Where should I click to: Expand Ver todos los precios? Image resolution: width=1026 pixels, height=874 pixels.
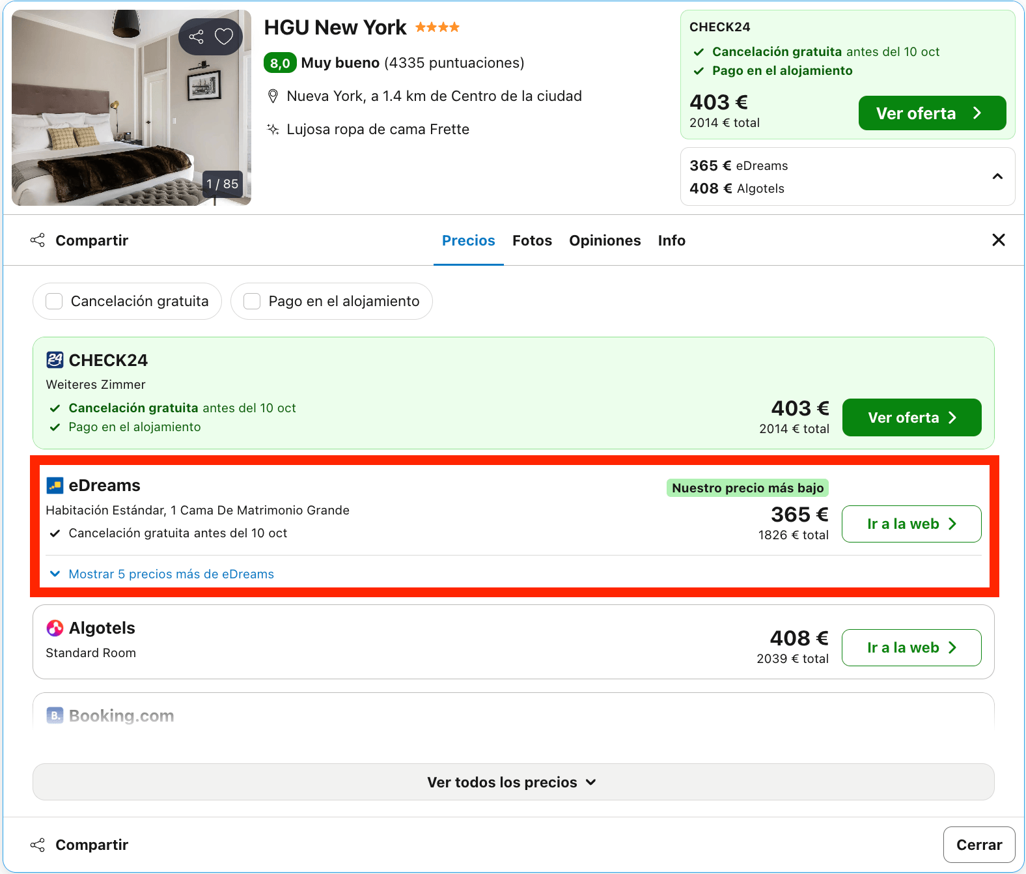pos(513,782)
